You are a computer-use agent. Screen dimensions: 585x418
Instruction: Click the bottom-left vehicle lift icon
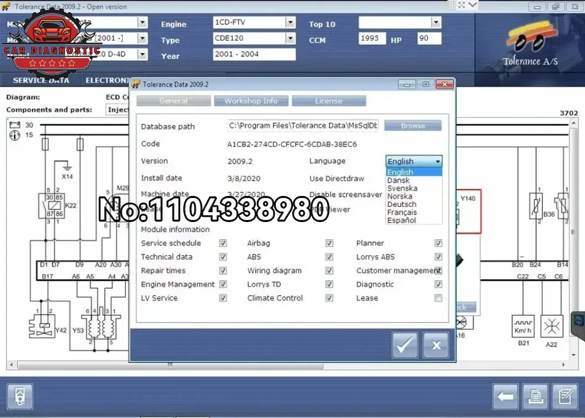pos(20,397)
